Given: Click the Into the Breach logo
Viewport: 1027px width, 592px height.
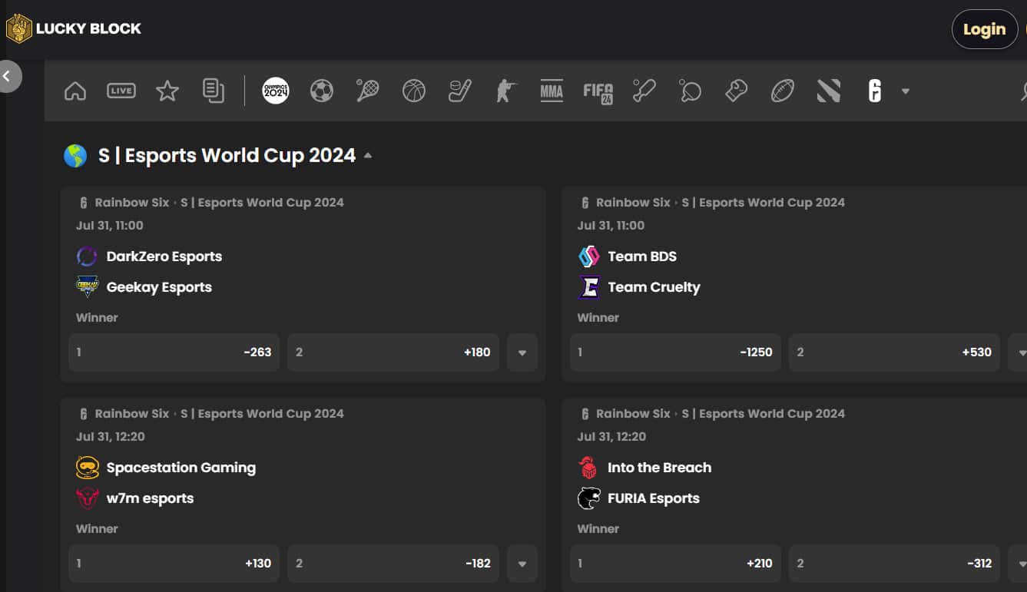Looking at the screenshot, I should point(588,468).
